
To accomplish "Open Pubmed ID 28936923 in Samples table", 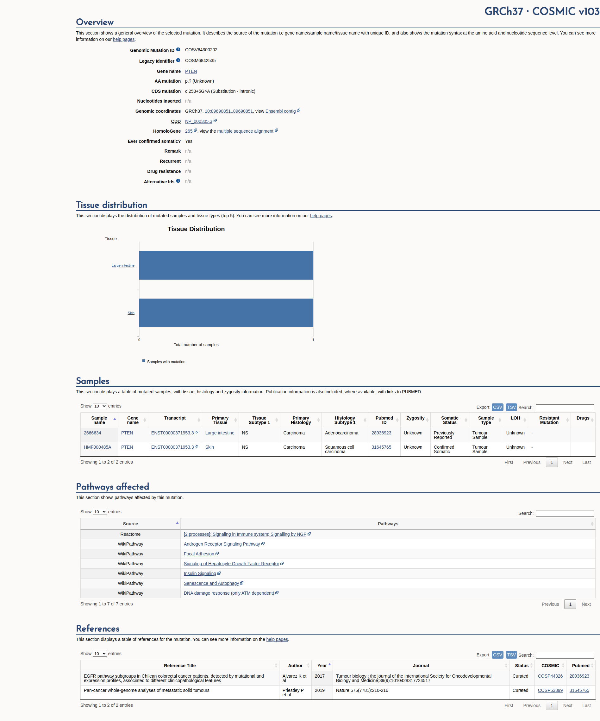I will pos(381,433).
